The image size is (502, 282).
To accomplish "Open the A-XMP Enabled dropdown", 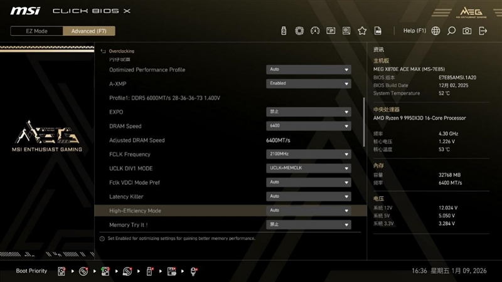I will (x=309, y=83).
